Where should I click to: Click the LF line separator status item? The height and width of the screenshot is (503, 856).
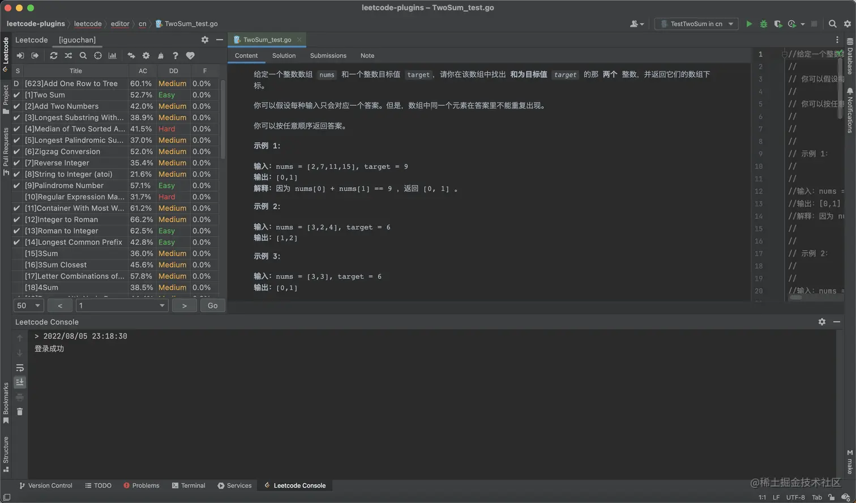pyautogui.click(x=776, y=497)
